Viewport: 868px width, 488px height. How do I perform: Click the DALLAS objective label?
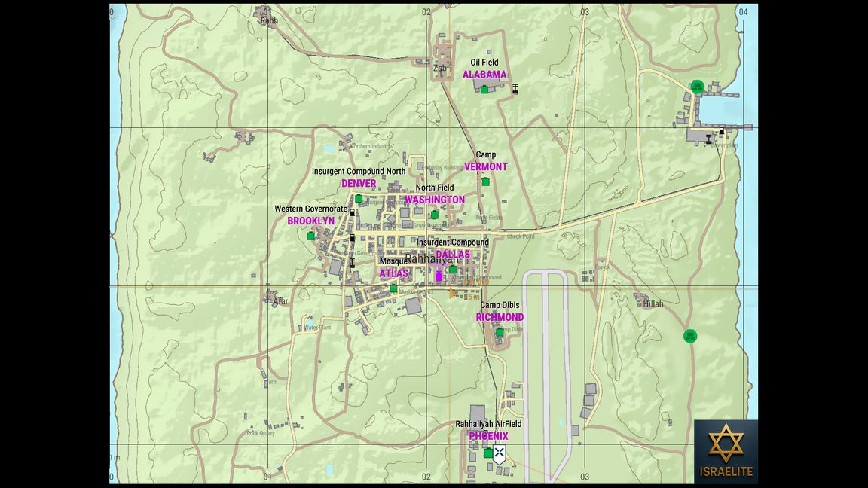(452, 255)
